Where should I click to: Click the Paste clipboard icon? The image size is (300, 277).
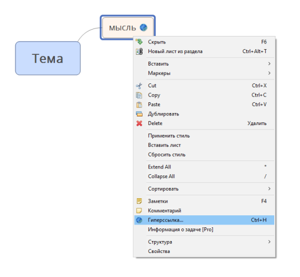click(139, 105)
